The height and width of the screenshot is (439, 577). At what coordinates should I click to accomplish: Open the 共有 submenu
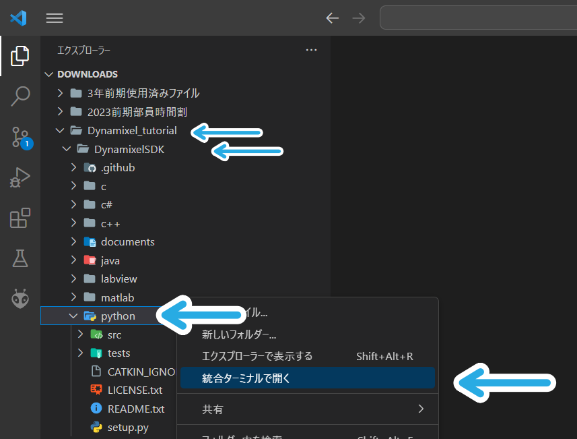[x=307, y=409]
